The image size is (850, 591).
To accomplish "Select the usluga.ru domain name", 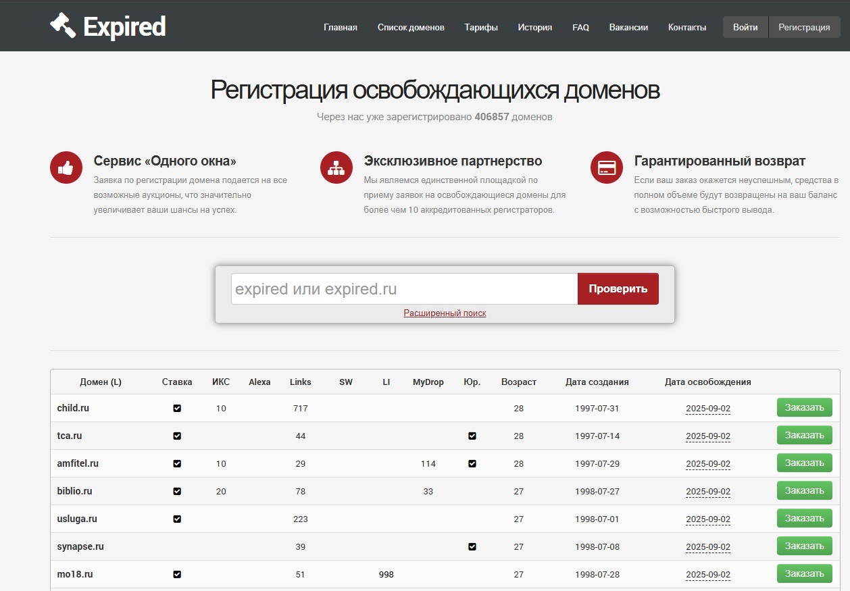I will click(x=77, y=519).
